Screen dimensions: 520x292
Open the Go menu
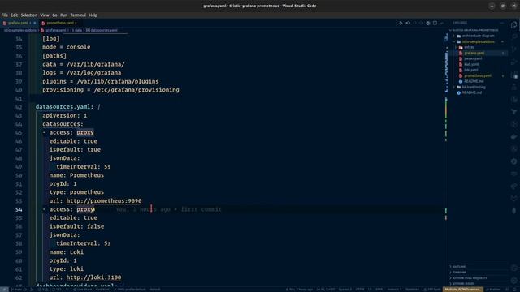[x=54, y=15]
